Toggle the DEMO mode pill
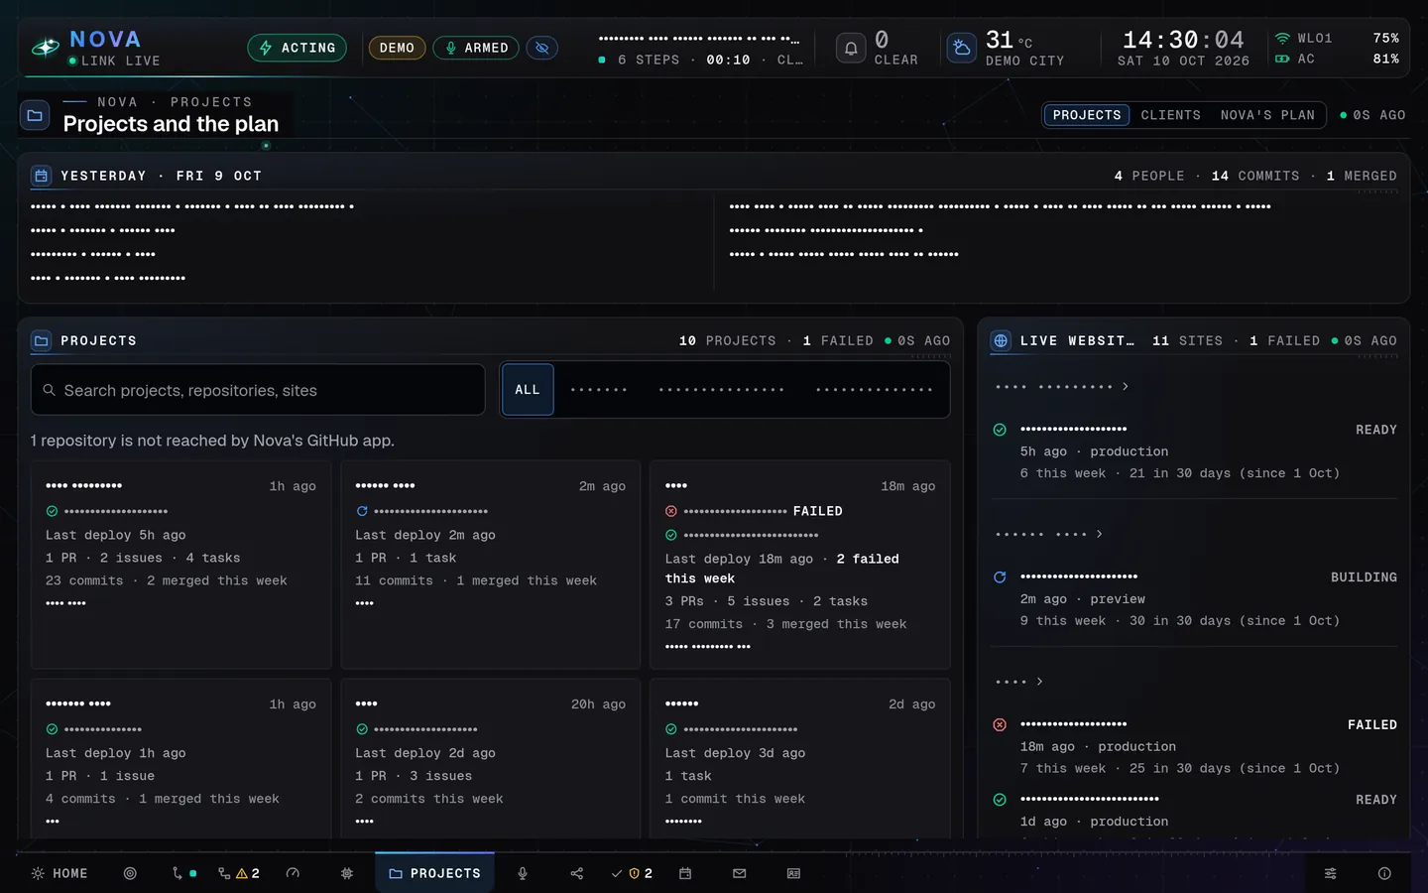This screenshot has height=893, width=1428. pos(397,48)
